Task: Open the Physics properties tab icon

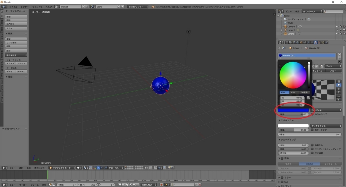Action: pyautogui.click(x=326, y=42)
